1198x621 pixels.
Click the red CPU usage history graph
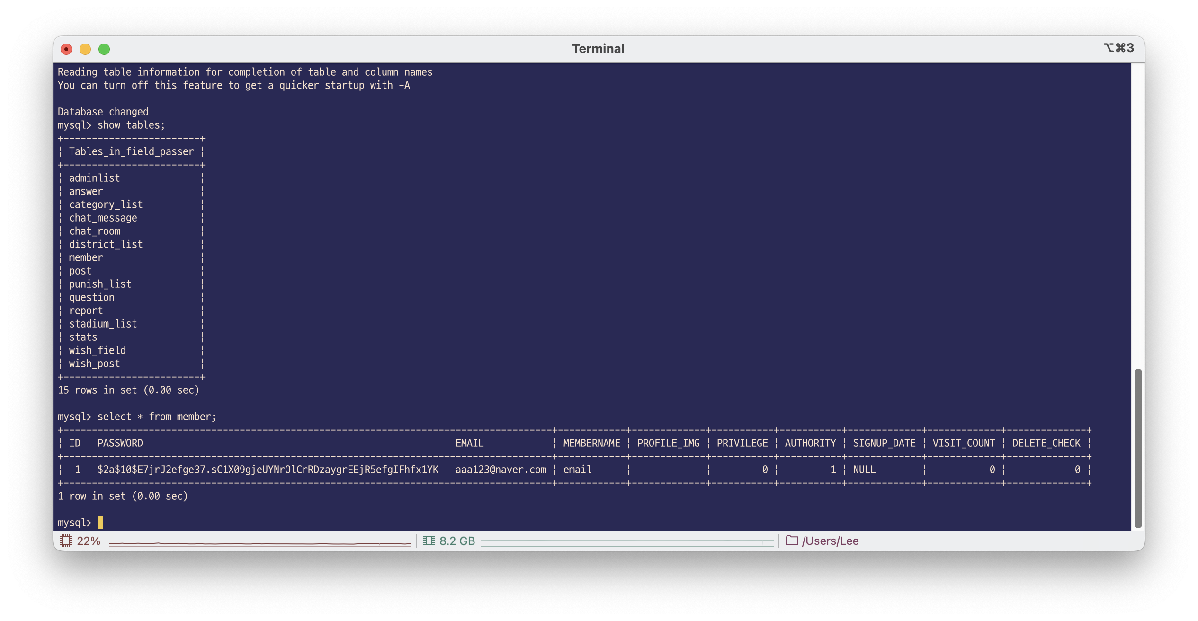tap(259, 543)
